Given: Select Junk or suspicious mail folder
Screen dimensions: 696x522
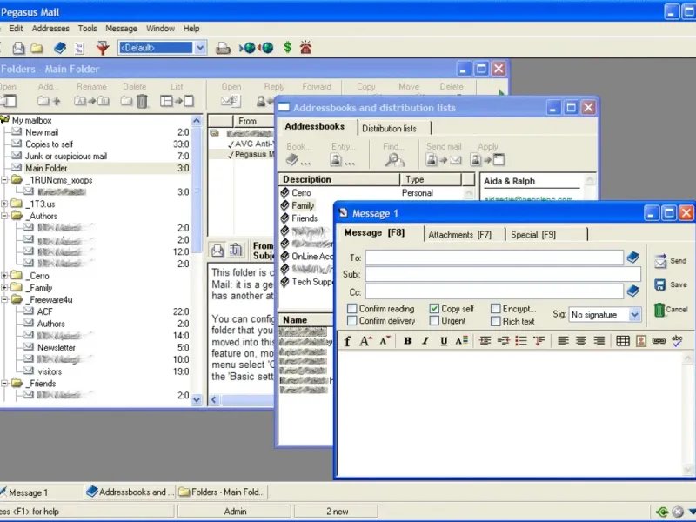Looking at the screenshot, I should pos(66,156).
